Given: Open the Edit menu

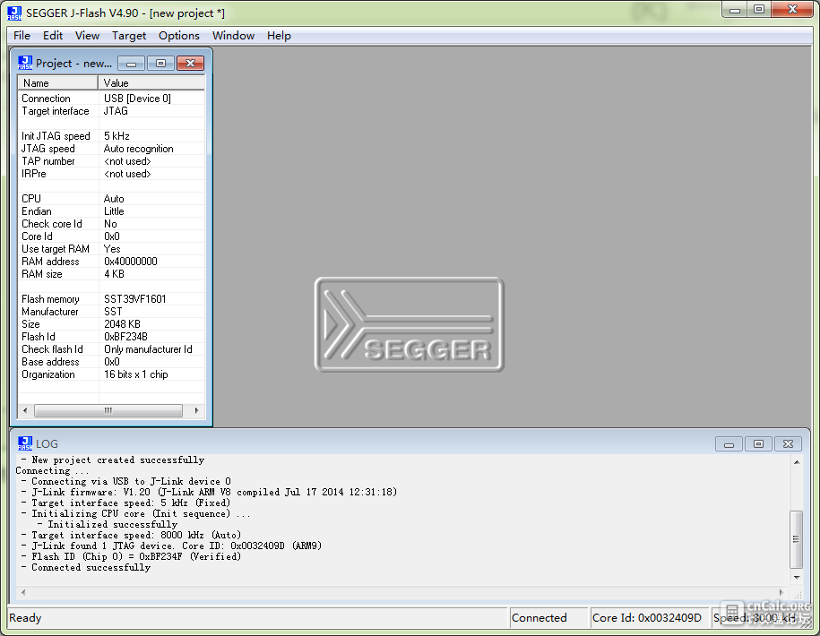Looking at the screenshot, I should point(53,36).
